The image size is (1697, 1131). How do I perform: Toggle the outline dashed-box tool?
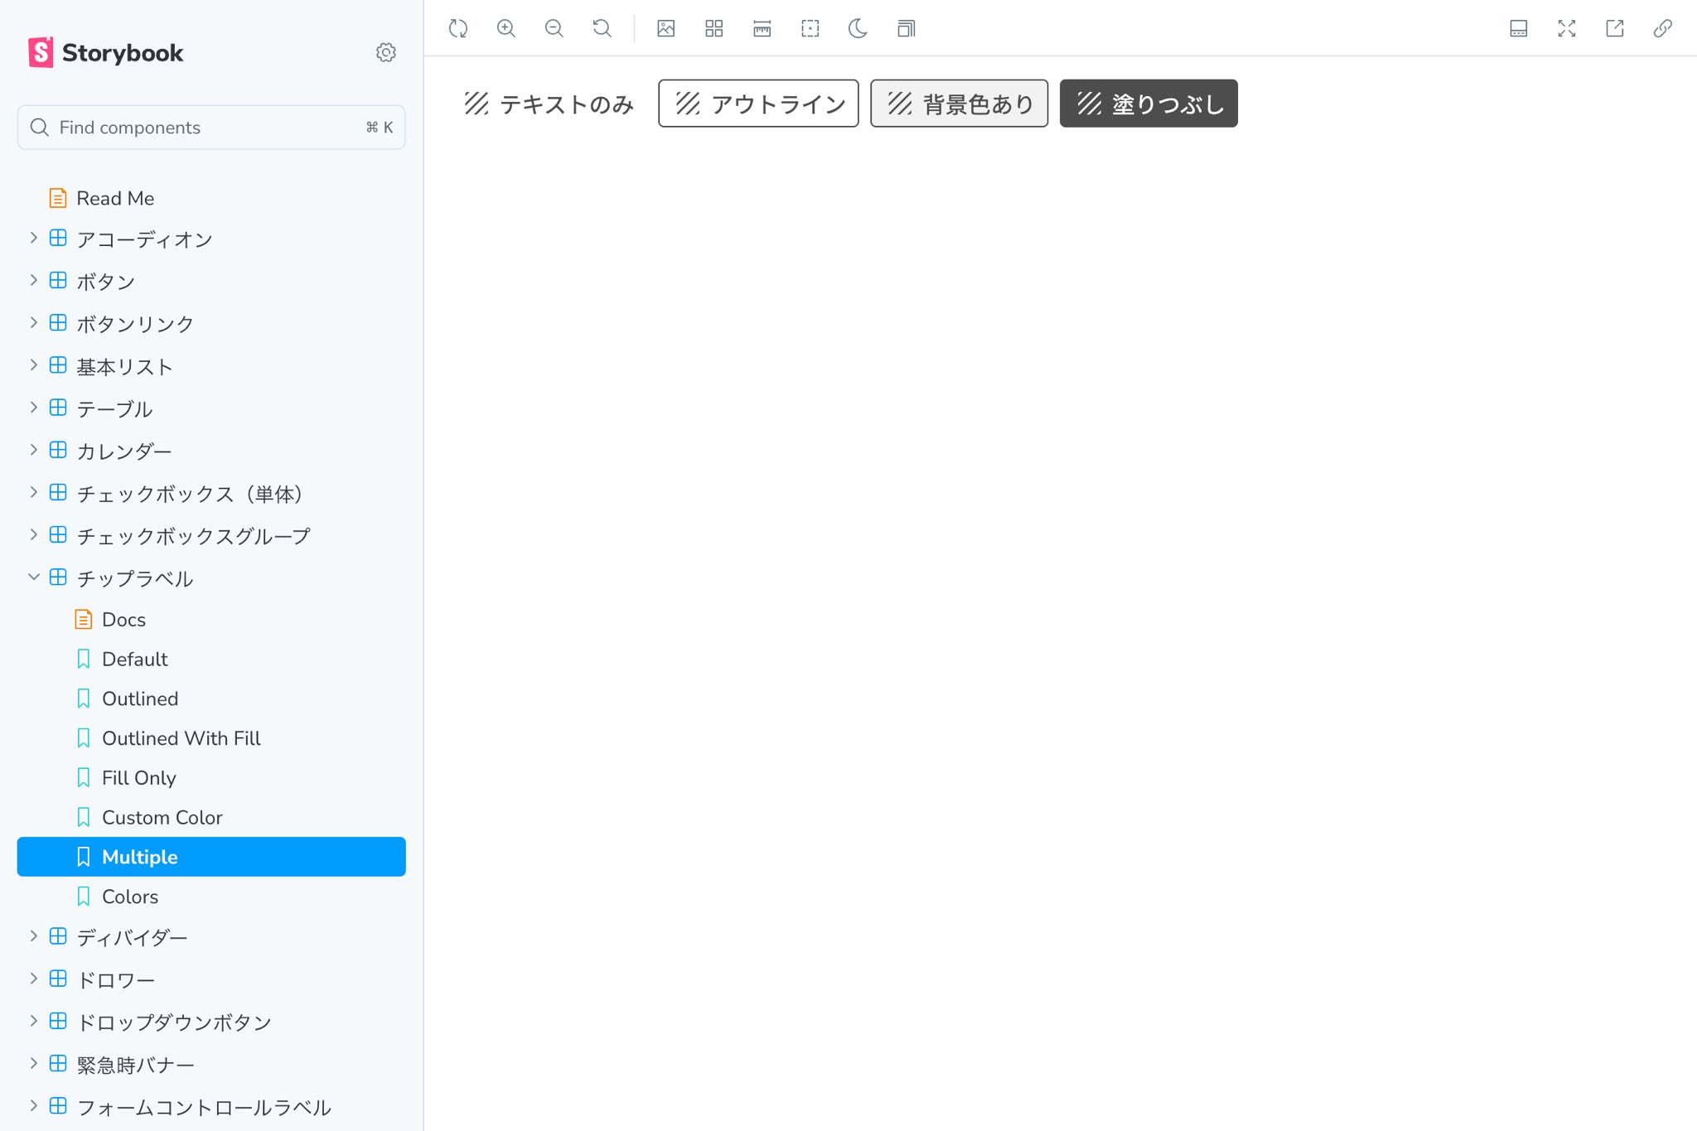(810, 29)
